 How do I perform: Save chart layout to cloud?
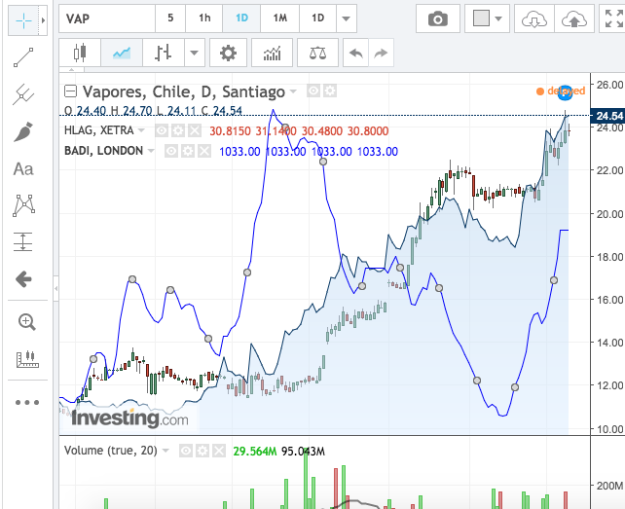pos(574,18)
